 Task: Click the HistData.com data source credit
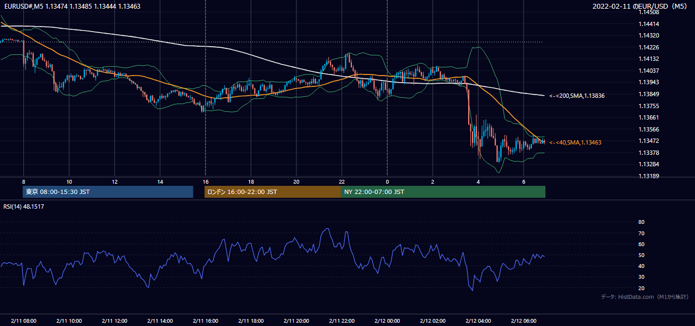coord(645,297)
